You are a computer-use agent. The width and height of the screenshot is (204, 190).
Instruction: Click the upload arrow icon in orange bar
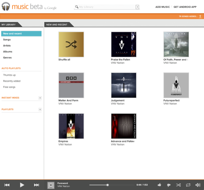point(200,16)
